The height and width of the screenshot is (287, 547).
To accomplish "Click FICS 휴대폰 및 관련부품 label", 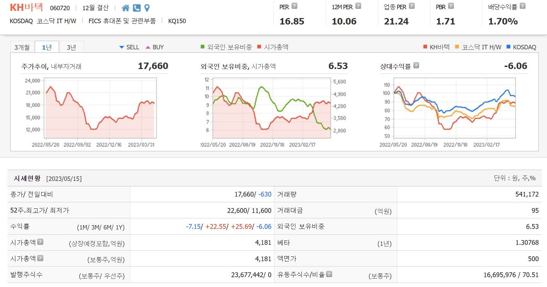I will pyautogui.click(x=122, y=21).
